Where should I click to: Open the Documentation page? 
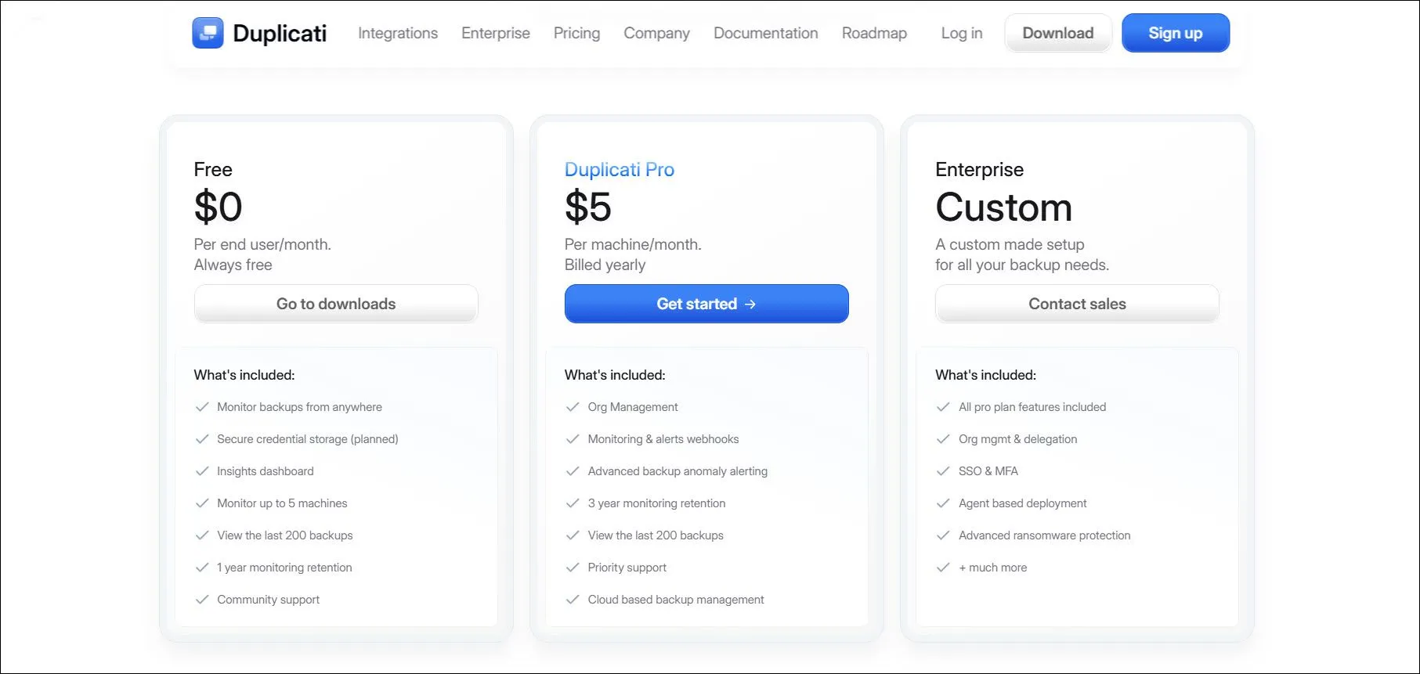point(765,33)
